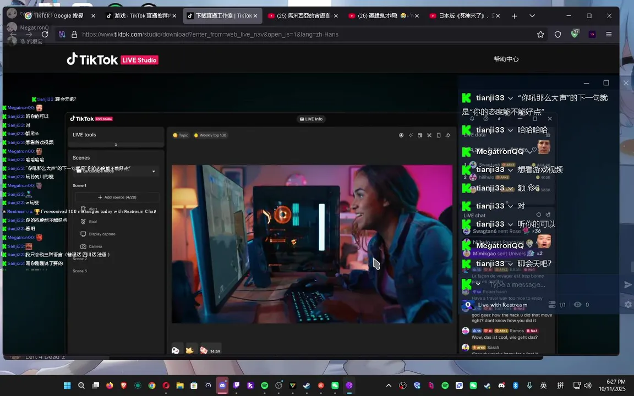Open Twitch from the taskbar
This screenshot has height=396, width=634.
pos(237,386)
